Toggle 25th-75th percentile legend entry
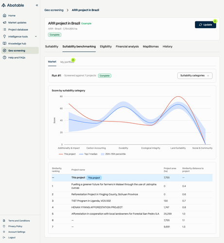224x243 pixels. 113,154
